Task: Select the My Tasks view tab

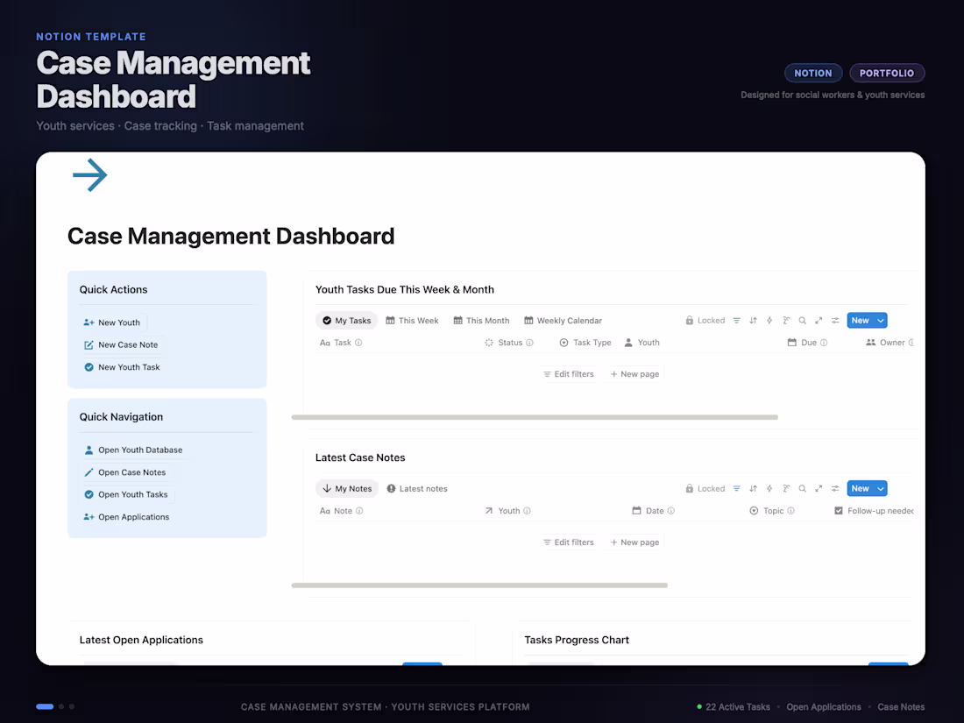Action: tap(347, 320)
